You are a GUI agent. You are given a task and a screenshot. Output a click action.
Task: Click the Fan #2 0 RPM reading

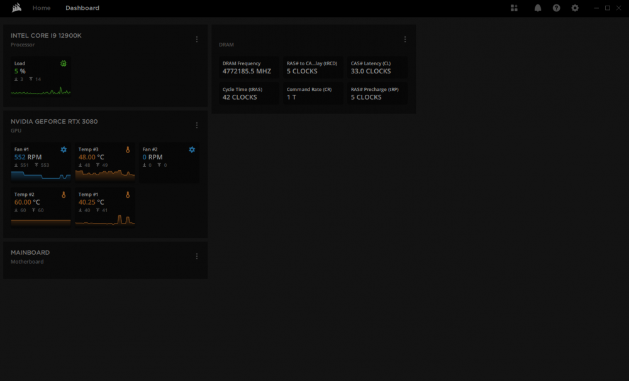pos(152,158)
